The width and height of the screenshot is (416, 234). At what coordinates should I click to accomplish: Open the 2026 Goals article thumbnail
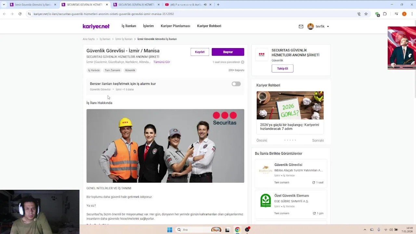click(x=290, y=105)
